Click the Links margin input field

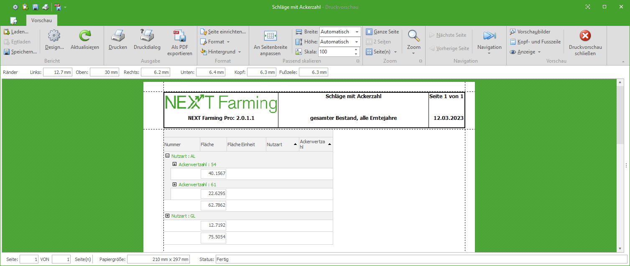58,72
